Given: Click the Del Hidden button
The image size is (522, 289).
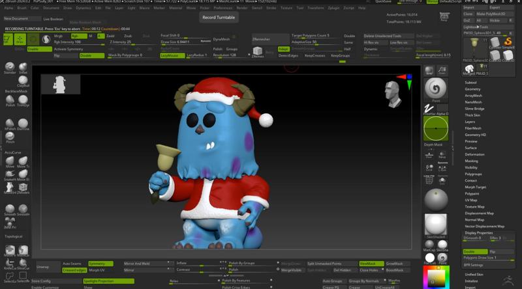Looking at the screenshot, I should (345, 270).
